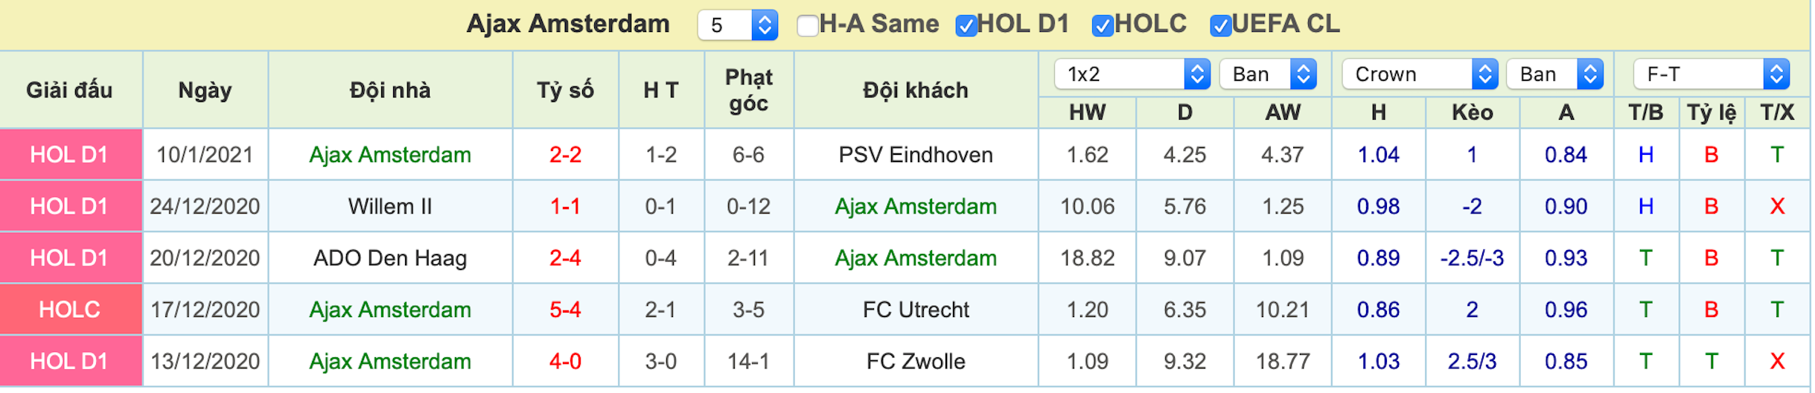This screenshot has height=393, width=1815.
Task: Click the 4-0 score versus FC Zwolle
Action: [x=565, y=361]
